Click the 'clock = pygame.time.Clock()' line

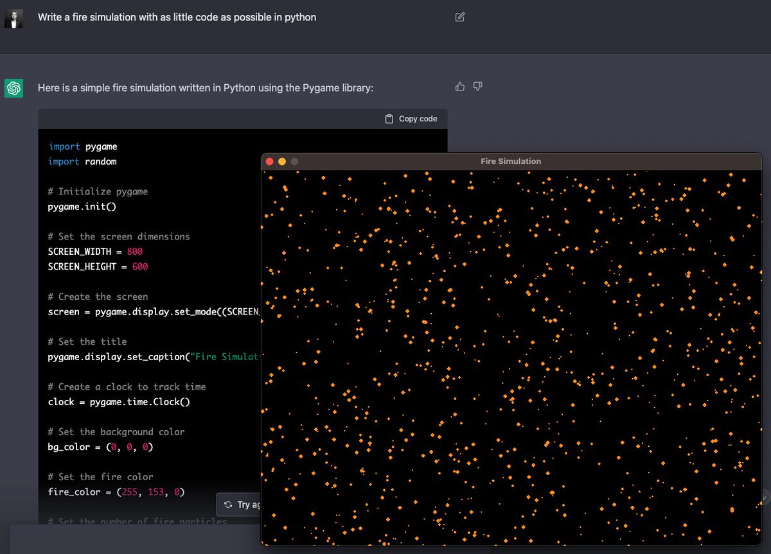(x=119, y=402)
